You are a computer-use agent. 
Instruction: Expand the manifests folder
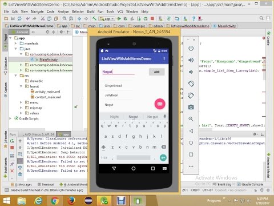point(16,43)
